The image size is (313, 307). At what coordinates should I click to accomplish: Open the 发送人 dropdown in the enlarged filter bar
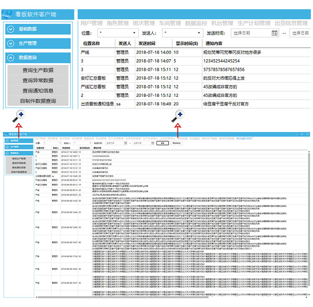183,33
